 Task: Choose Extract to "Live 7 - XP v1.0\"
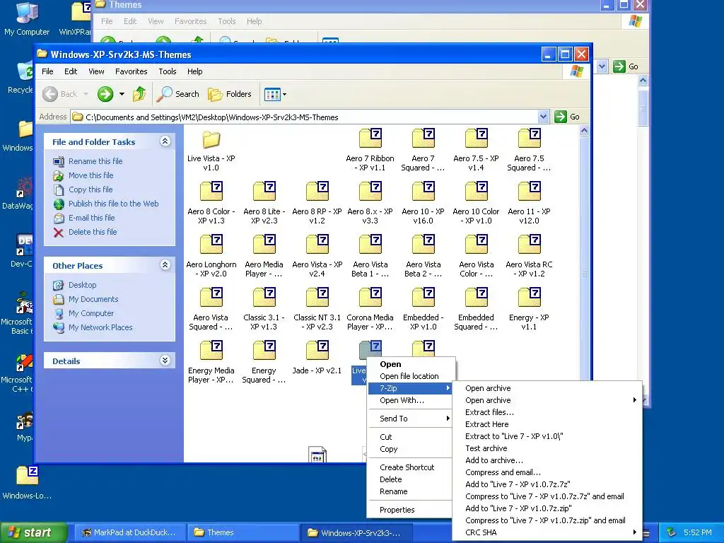[547, 436]
